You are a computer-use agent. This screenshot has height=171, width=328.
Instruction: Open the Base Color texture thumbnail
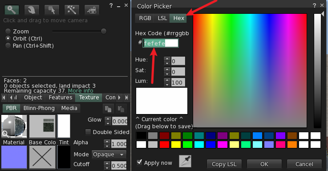(42, 126)
